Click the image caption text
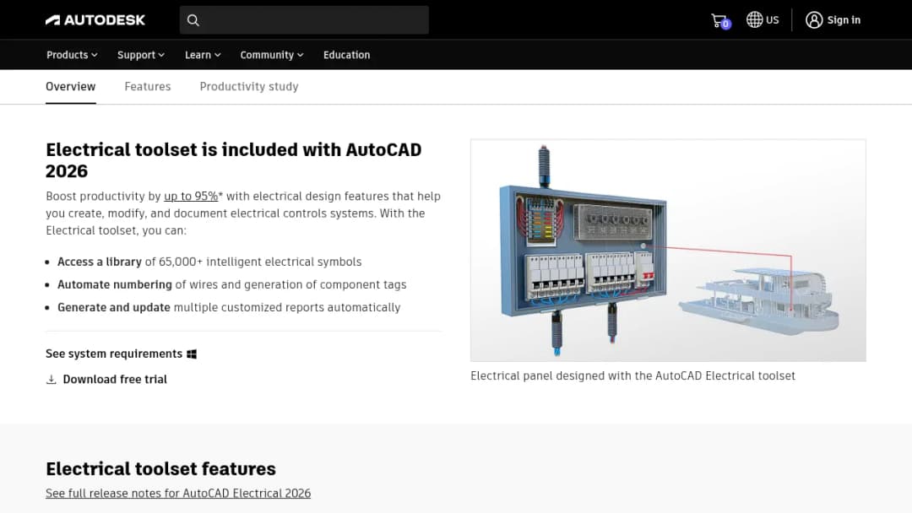 click(x=632, y=375)
